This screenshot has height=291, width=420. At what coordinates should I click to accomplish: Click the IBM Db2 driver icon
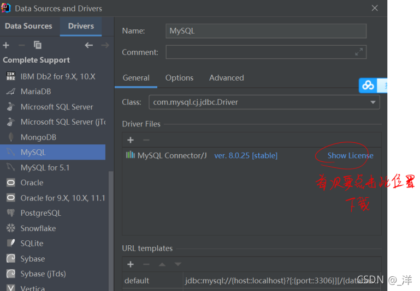tap(11, 76)
